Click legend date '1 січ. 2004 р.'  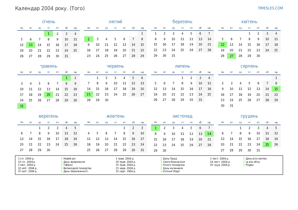(26, 158)
